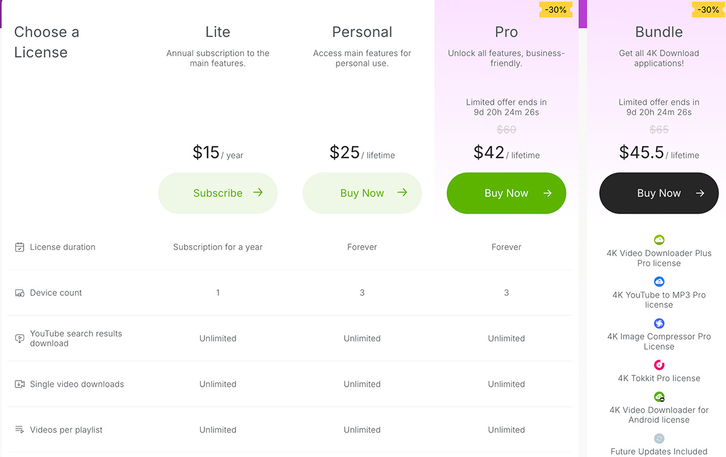
Task: Click the Device count icon
Action: tap(20, 293)
